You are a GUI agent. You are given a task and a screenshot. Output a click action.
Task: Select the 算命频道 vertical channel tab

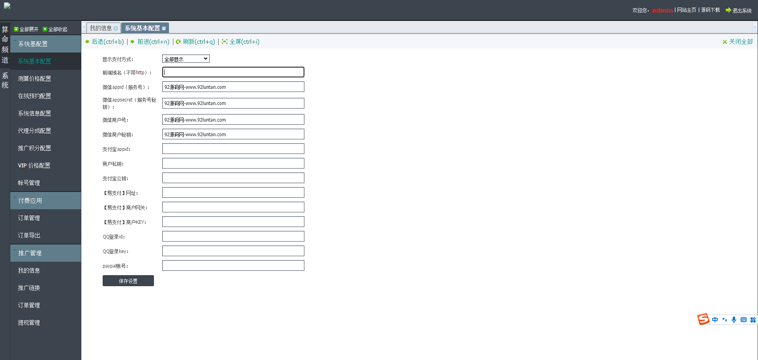click(x=5, y=45)
